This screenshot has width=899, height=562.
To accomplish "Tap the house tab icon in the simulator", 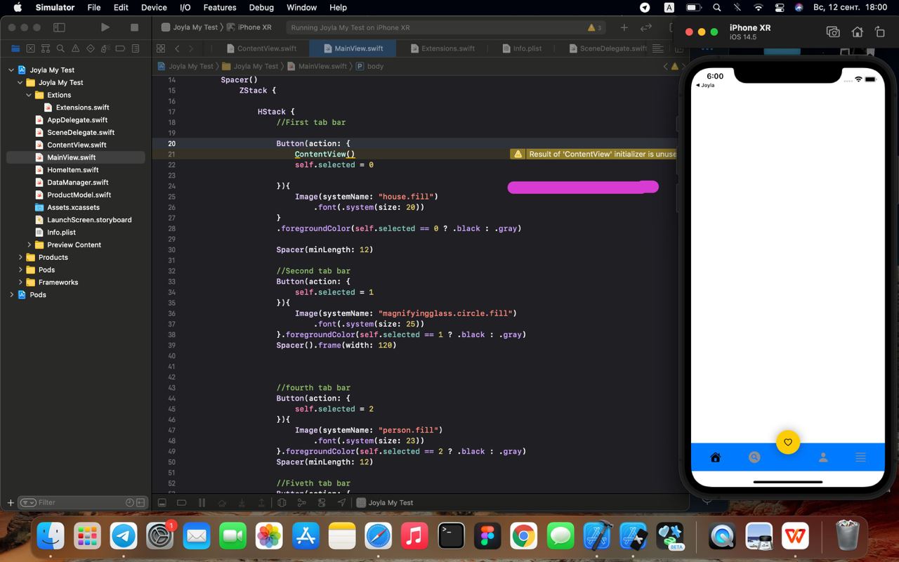I will (715, 457).
